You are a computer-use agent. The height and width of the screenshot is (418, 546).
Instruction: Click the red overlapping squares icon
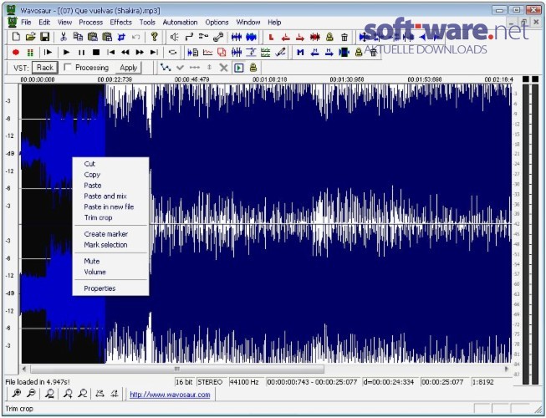(222, 53)
